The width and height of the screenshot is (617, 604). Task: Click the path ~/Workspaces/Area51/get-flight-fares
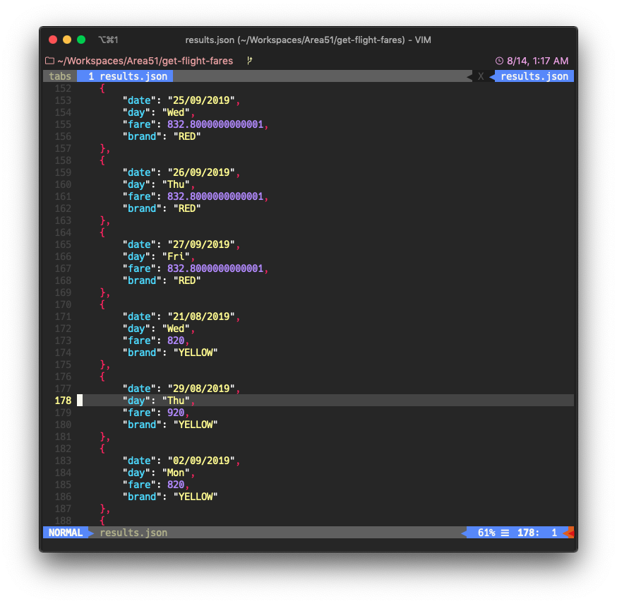tap(145, 61)
